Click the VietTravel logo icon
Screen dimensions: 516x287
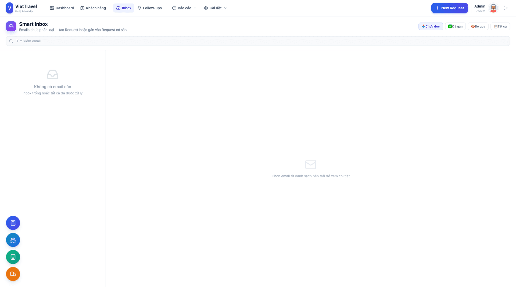tap(9, 8)
